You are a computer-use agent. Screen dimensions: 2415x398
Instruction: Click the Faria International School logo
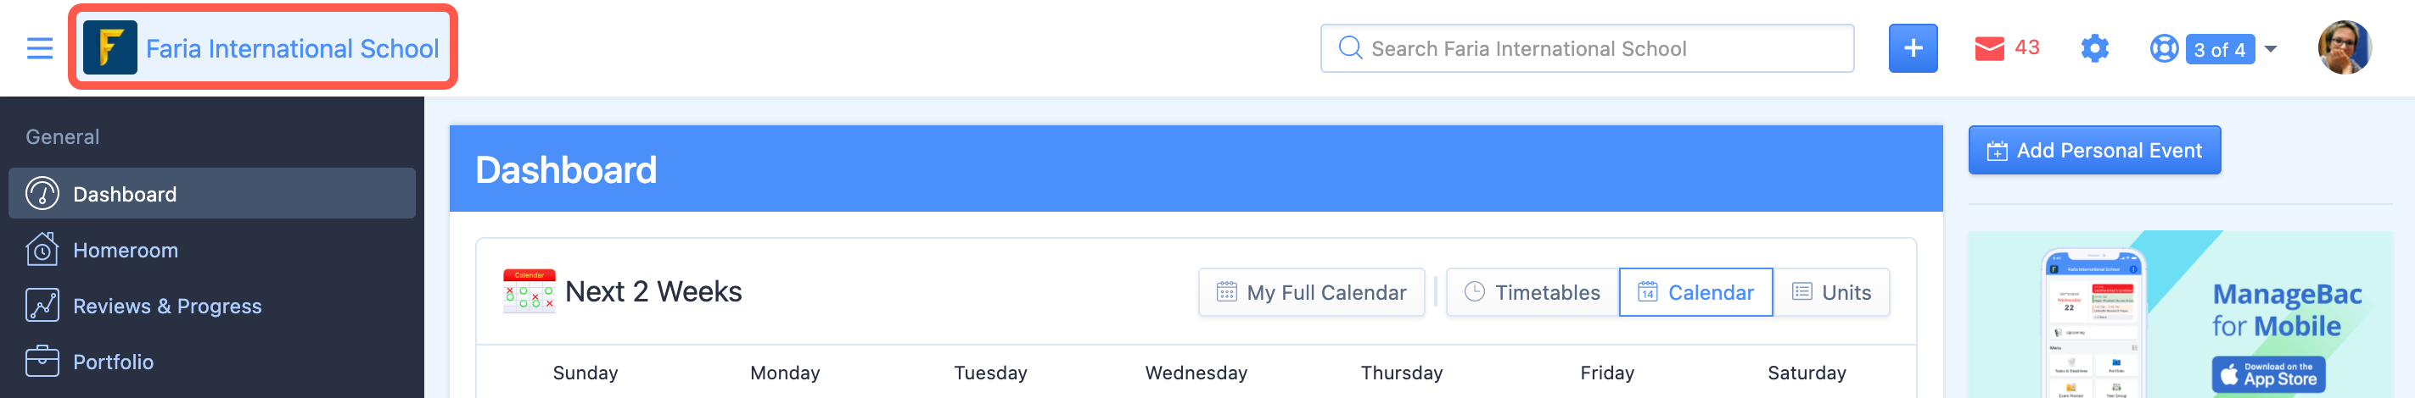coord(109,47)
